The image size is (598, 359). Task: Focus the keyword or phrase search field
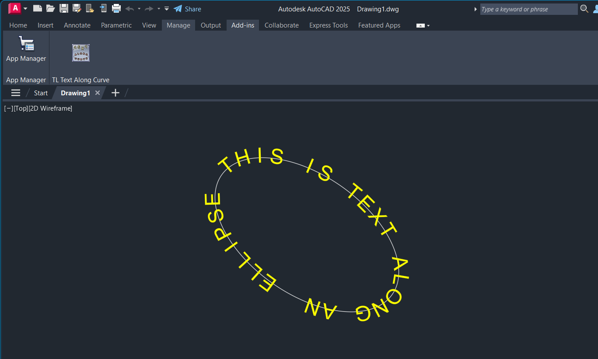pos(528,9)
